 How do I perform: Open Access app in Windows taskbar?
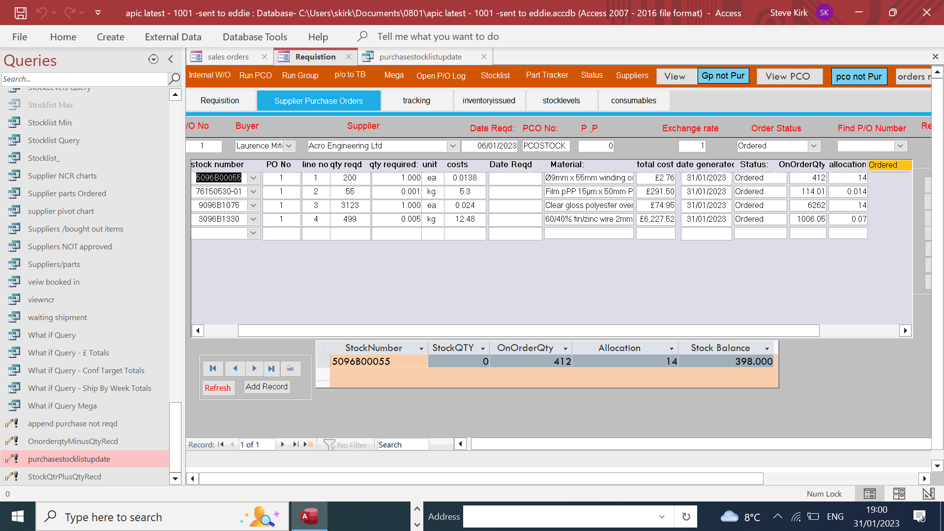309,516
